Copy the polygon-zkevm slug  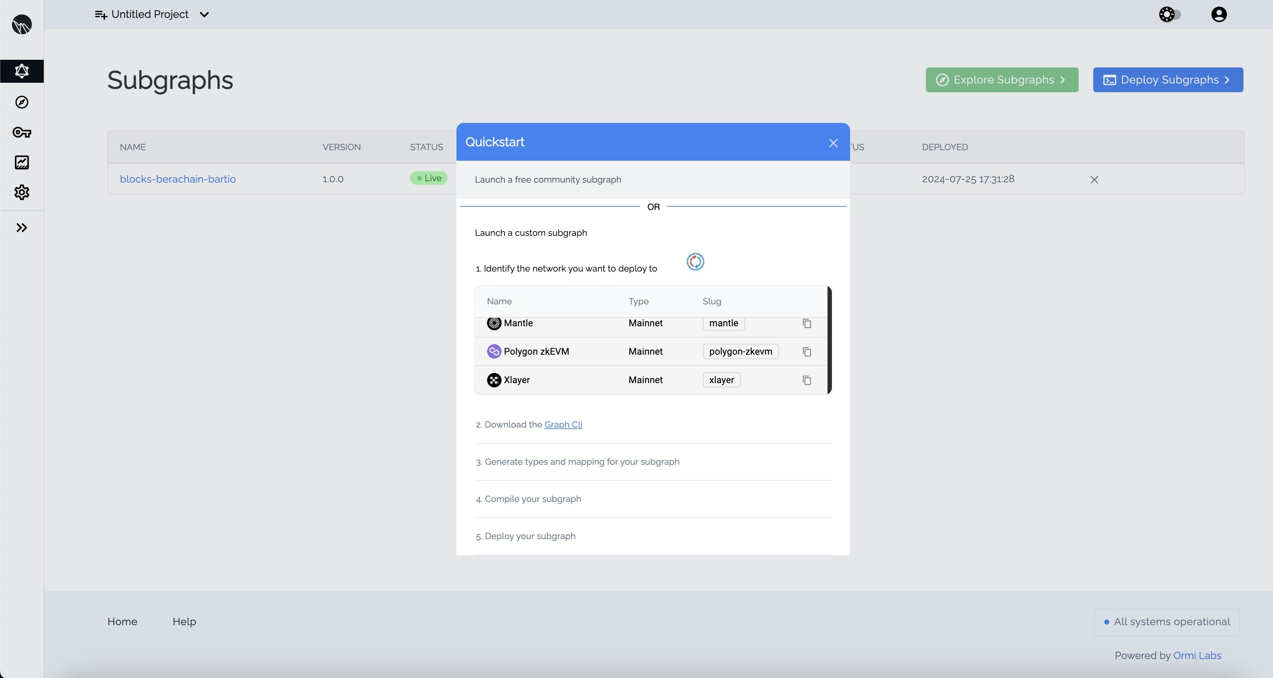coord(806,352)
